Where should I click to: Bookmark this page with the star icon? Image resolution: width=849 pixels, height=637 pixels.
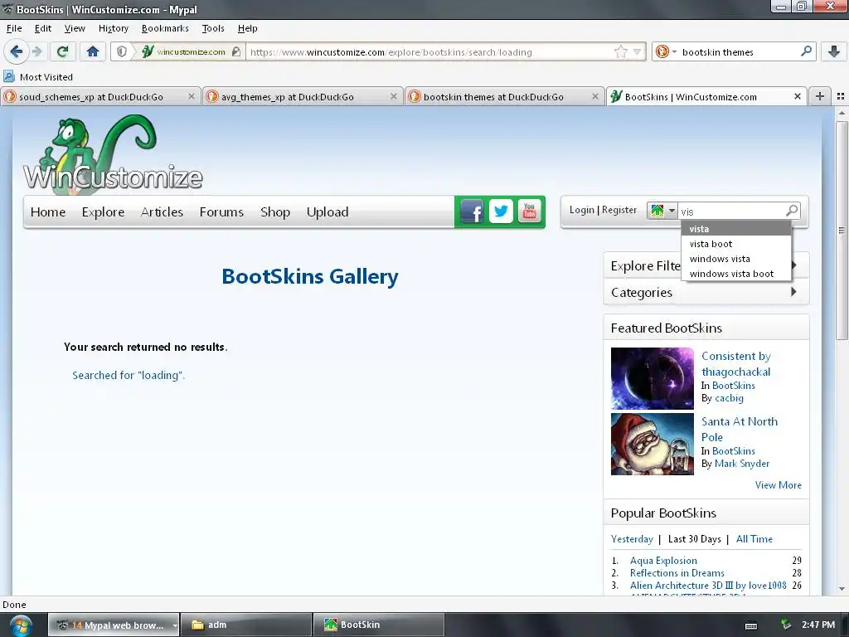click(620, 52)
